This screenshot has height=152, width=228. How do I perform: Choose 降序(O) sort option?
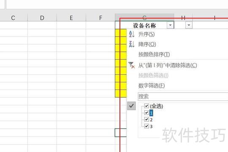(x=147, y=44)
